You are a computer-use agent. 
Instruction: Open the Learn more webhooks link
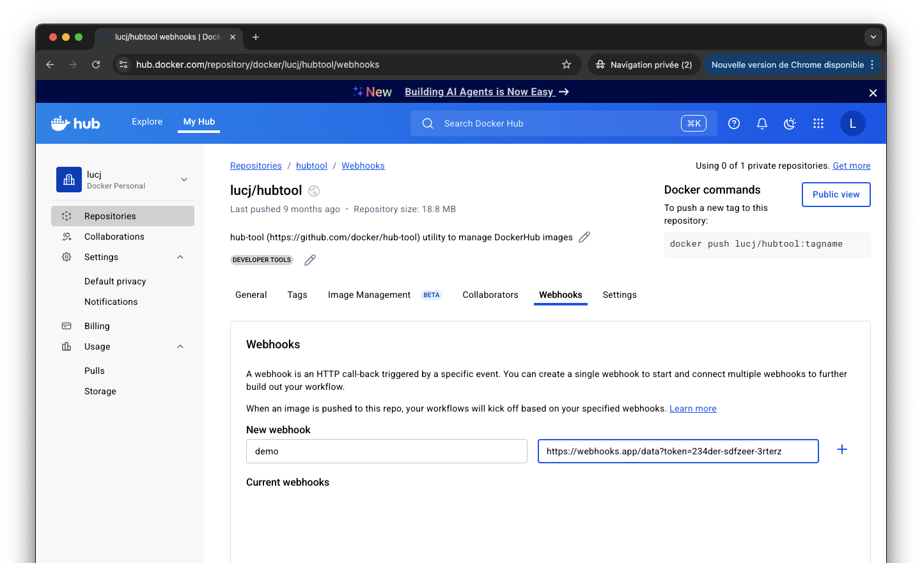coord(693,408)
